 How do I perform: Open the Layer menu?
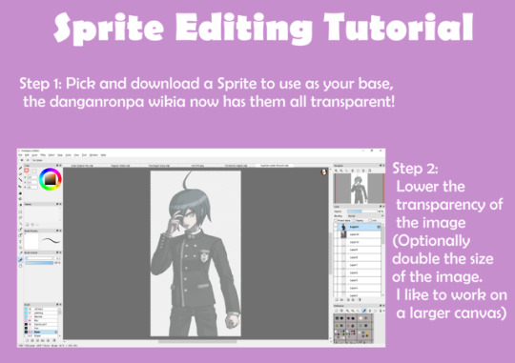(34, 155)
